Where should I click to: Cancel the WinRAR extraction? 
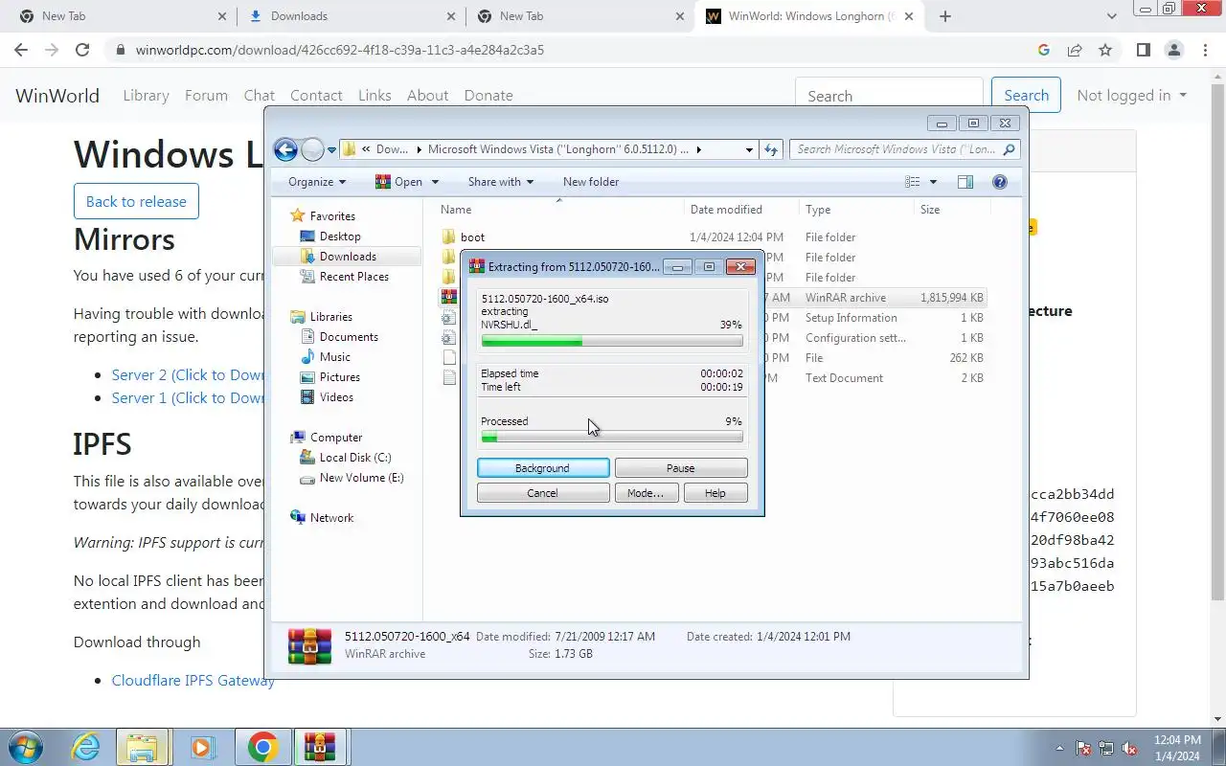(542, 493)
